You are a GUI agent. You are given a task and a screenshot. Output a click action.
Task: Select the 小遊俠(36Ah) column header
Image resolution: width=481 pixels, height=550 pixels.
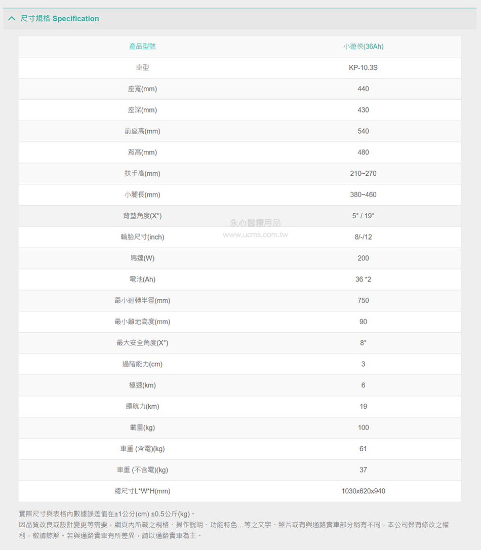(363, 46)
